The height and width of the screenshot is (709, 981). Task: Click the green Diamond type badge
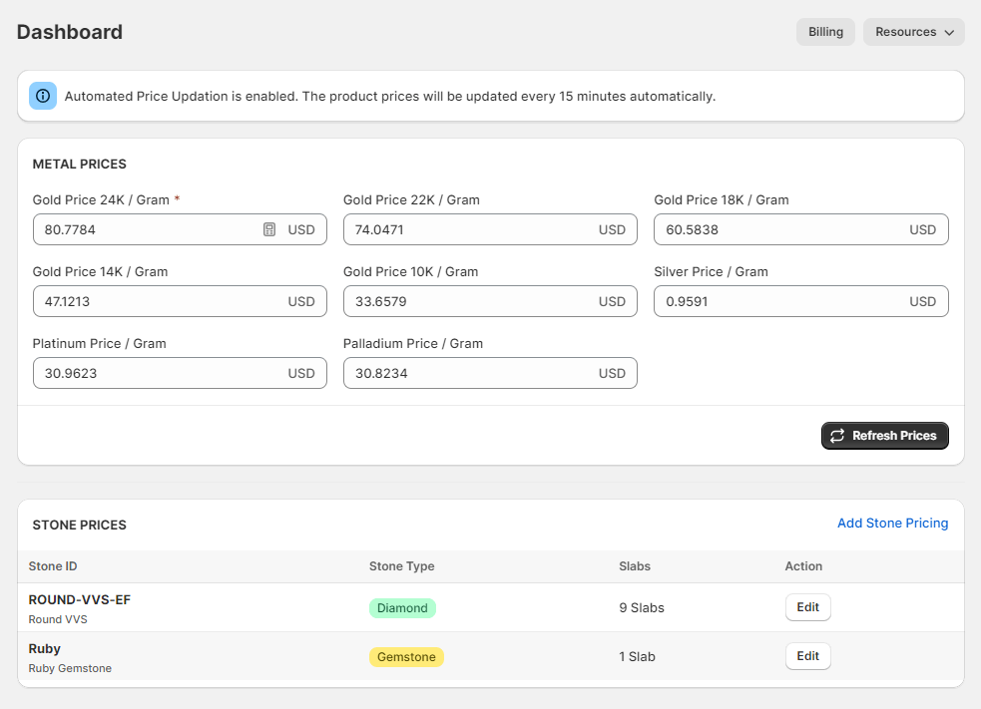tap(402, 608)
